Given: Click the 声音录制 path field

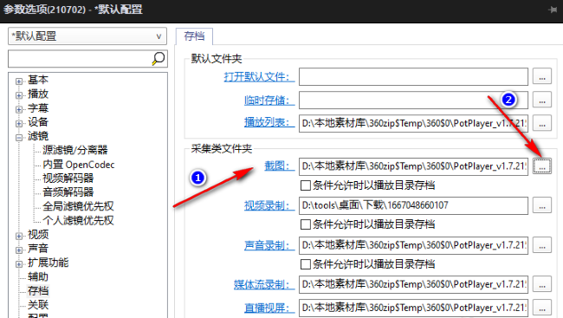Looking at the screenshot, I should (413, 245).
